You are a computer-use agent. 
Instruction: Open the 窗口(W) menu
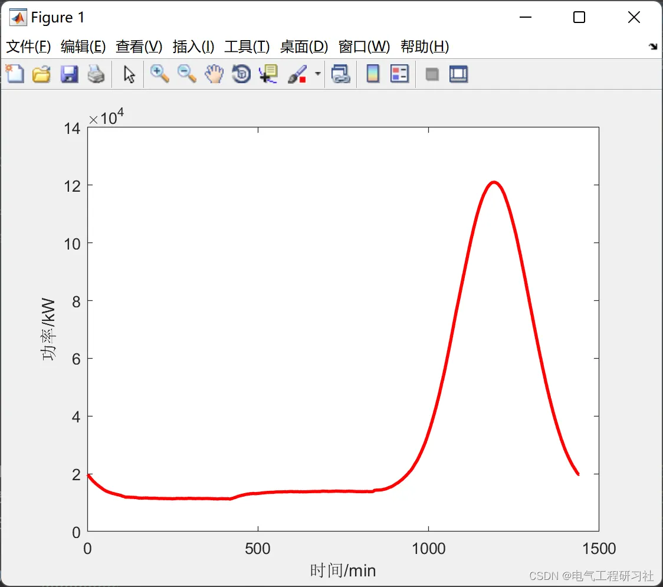[x=364, y=47]
